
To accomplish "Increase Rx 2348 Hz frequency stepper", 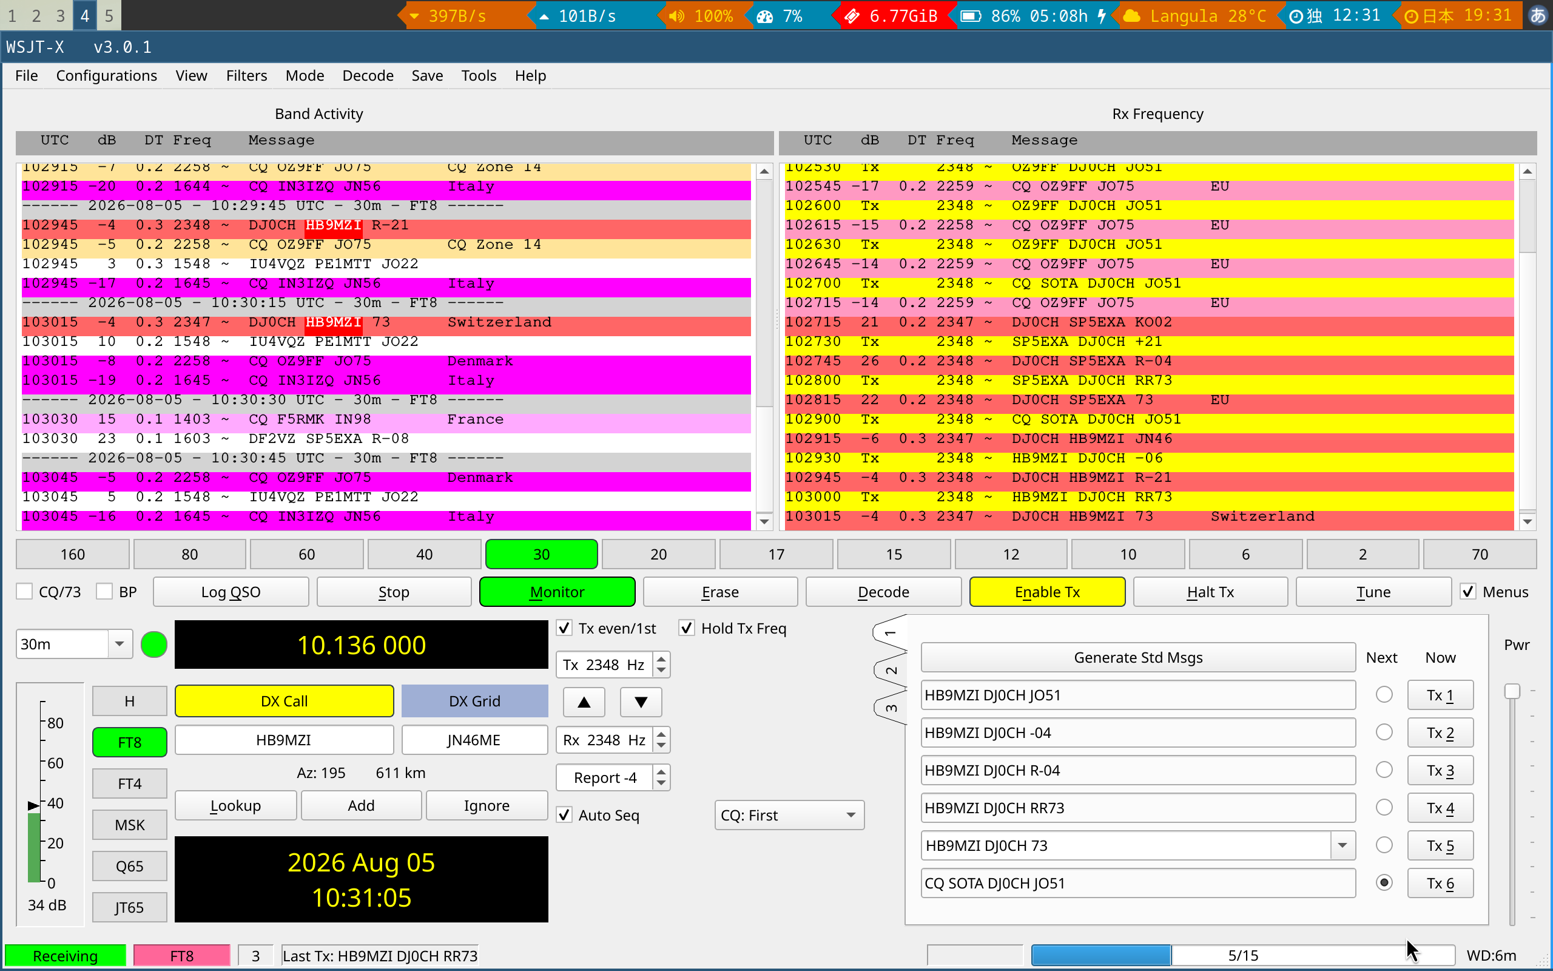I will click(662, 733).
